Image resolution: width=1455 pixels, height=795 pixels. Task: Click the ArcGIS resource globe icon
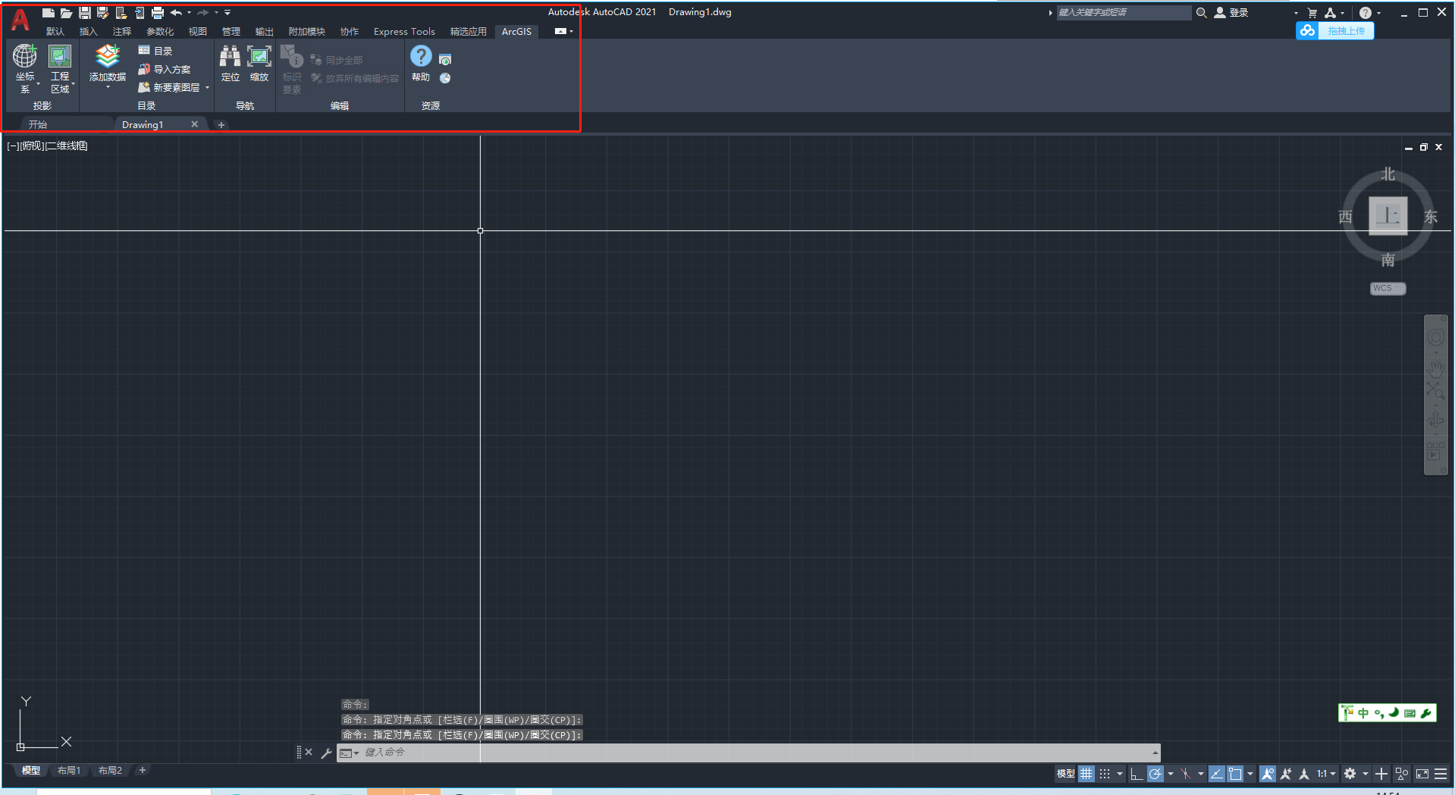[445, 78]
